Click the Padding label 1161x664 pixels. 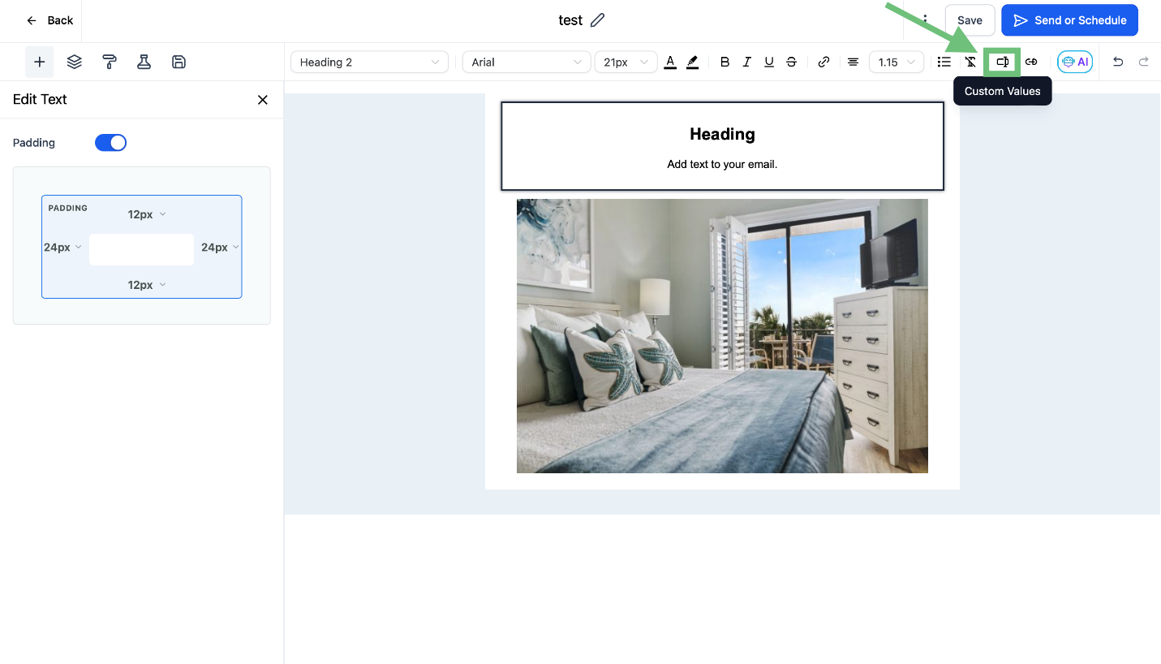point(34,143)
